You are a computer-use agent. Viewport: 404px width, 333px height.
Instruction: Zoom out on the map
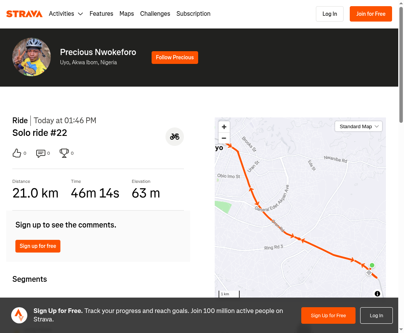[224, 138]
